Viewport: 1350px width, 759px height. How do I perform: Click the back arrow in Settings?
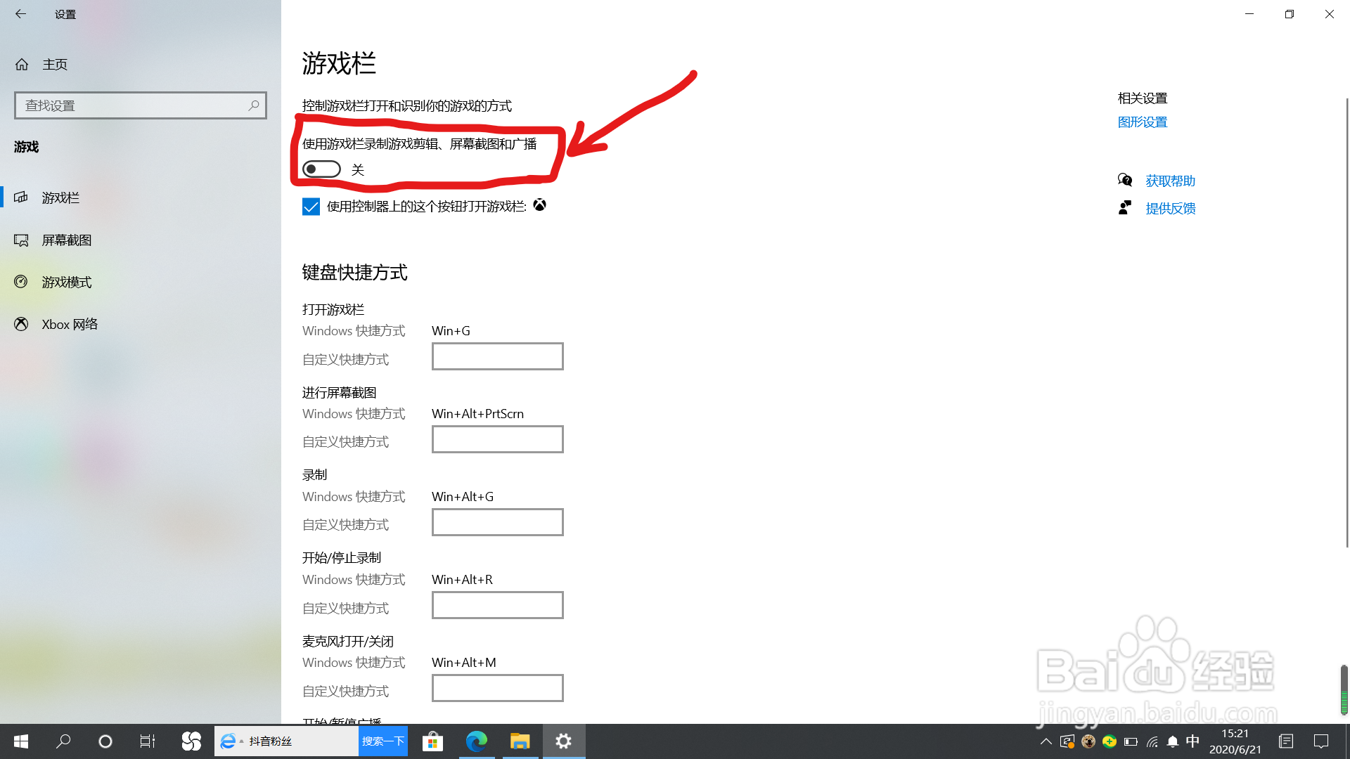[x=20, y=14]
